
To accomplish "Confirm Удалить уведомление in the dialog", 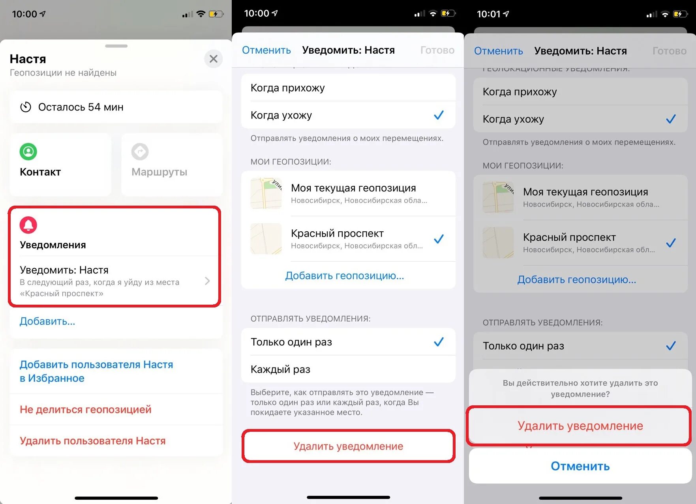I will (x=580, y=426).
